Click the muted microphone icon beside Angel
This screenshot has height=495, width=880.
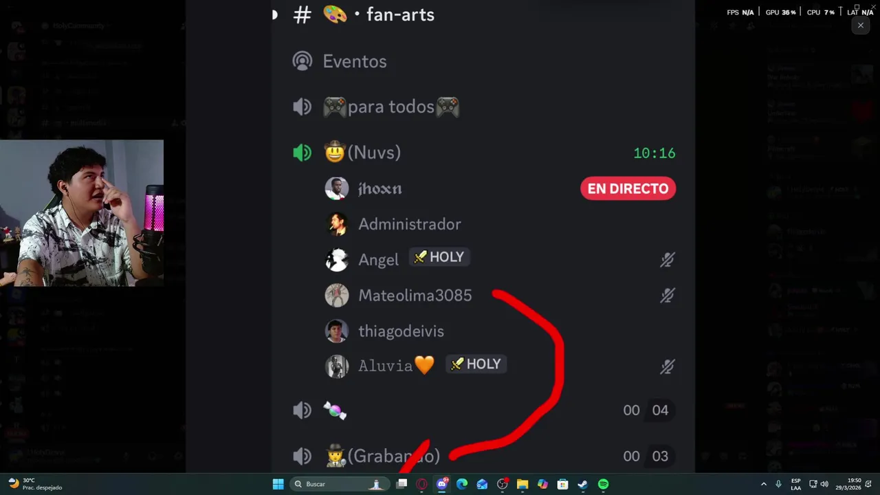coord(667,260)
